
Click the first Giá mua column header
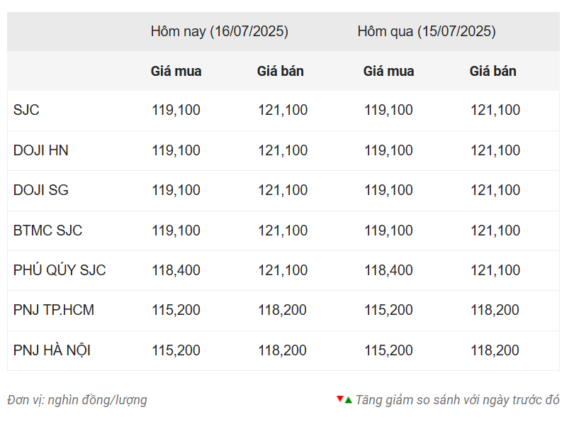pos(176,71)
